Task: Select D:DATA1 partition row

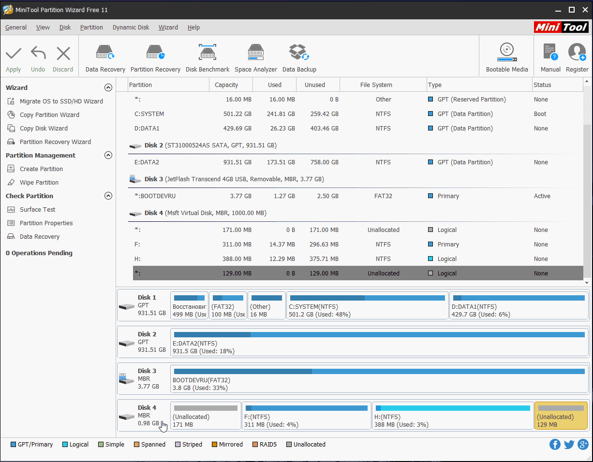Action: pos(357,129)
